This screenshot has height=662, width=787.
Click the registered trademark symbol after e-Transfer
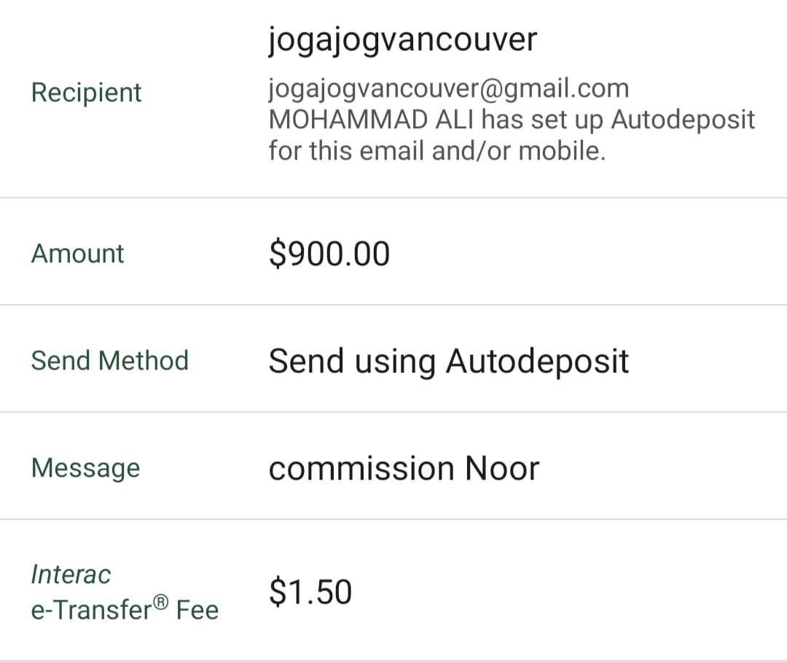click(160, 601)
